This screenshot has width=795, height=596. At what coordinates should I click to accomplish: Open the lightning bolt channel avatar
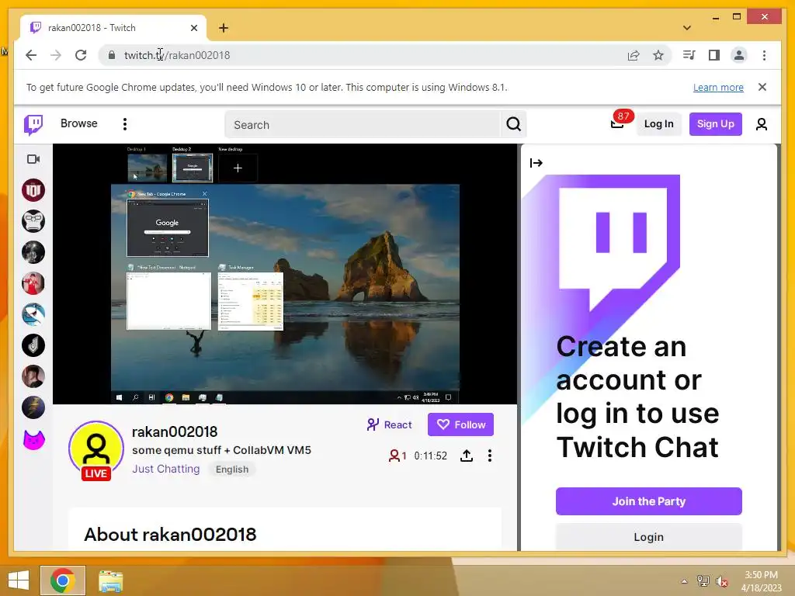(x=33, y=407)
